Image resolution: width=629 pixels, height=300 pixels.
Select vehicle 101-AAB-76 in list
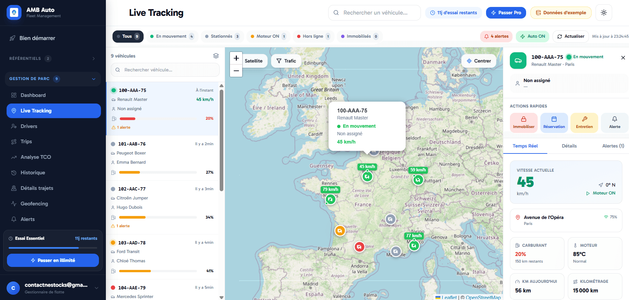[x=162, y=158]
